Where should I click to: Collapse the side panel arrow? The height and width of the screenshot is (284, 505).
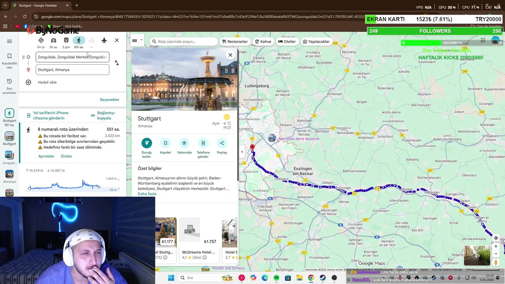[242, 152]
